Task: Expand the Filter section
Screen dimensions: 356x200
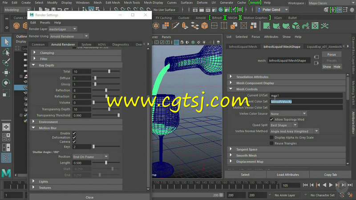Action: [x=76, y=59]
